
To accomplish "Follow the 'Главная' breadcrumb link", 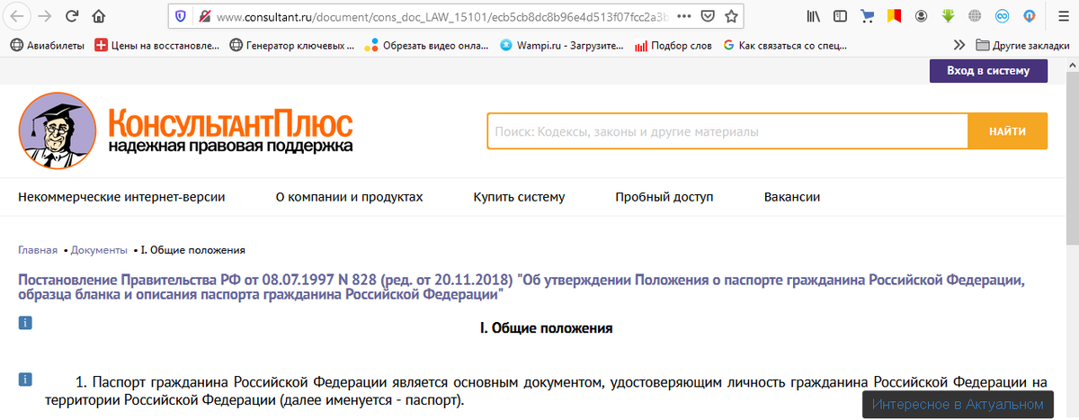I will click(x=38, y=250).
